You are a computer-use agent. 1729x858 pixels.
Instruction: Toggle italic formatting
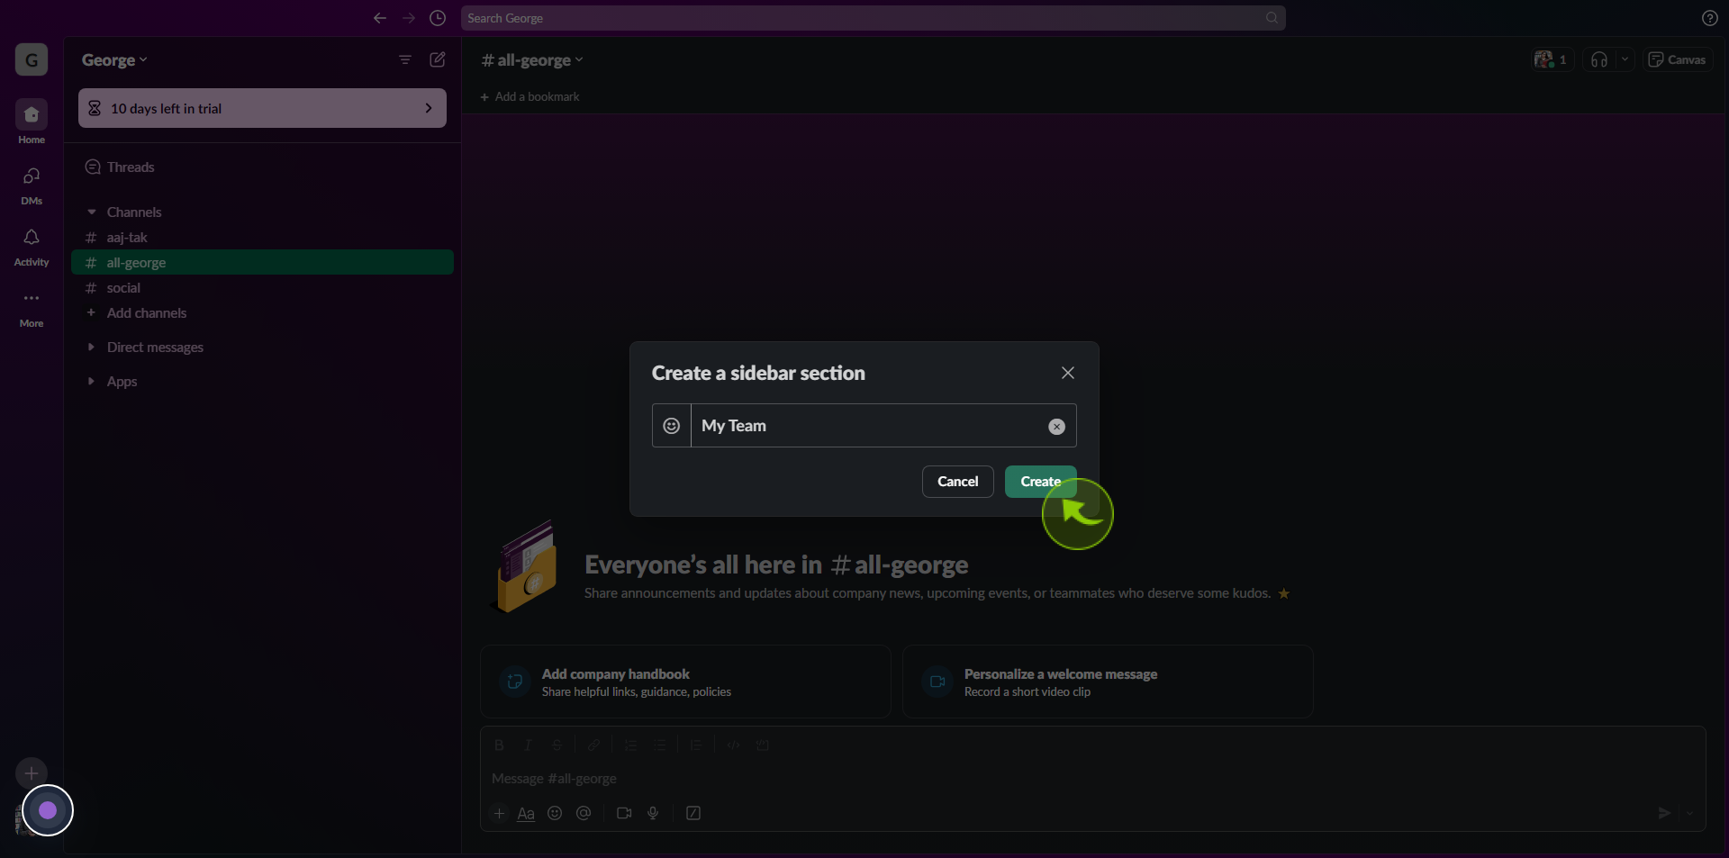(528, 745)
